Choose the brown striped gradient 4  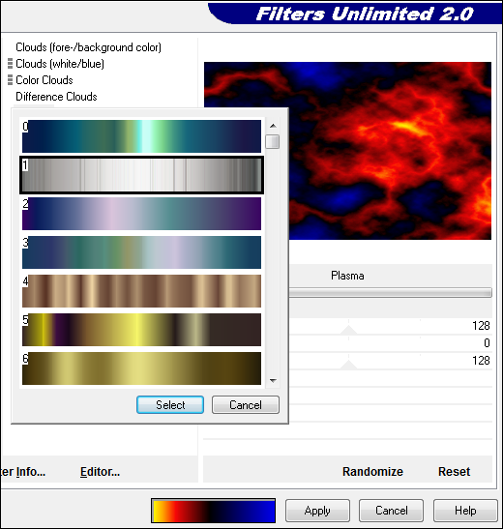(141, 291)
